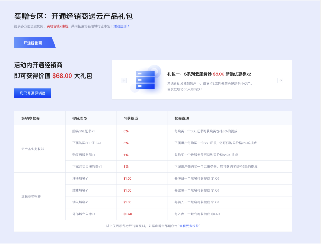Click the 6% commission for 购买云服务器+1
Image resolution: width=321 pixels, height=244 pixels.
[125, 155]
